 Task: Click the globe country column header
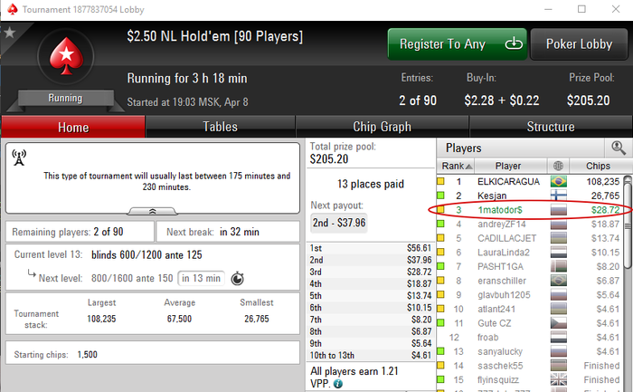558,166
